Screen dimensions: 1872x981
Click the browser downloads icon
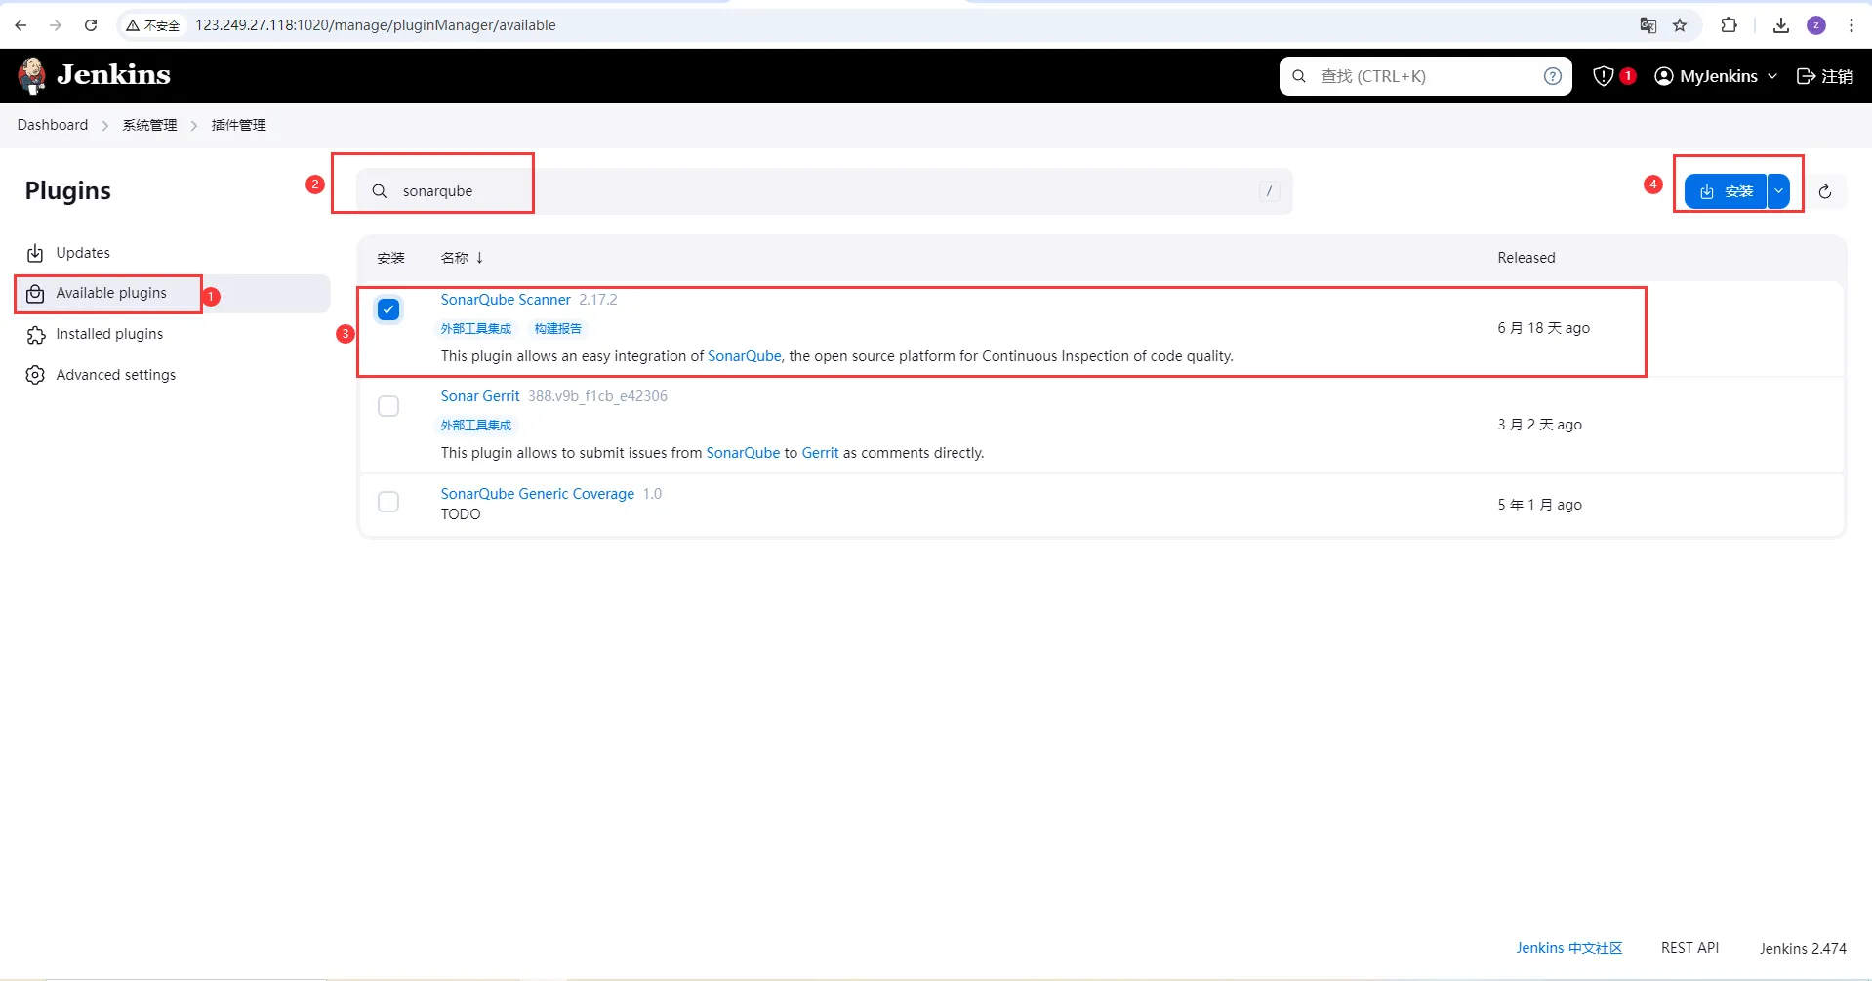tap(1780, 25)
